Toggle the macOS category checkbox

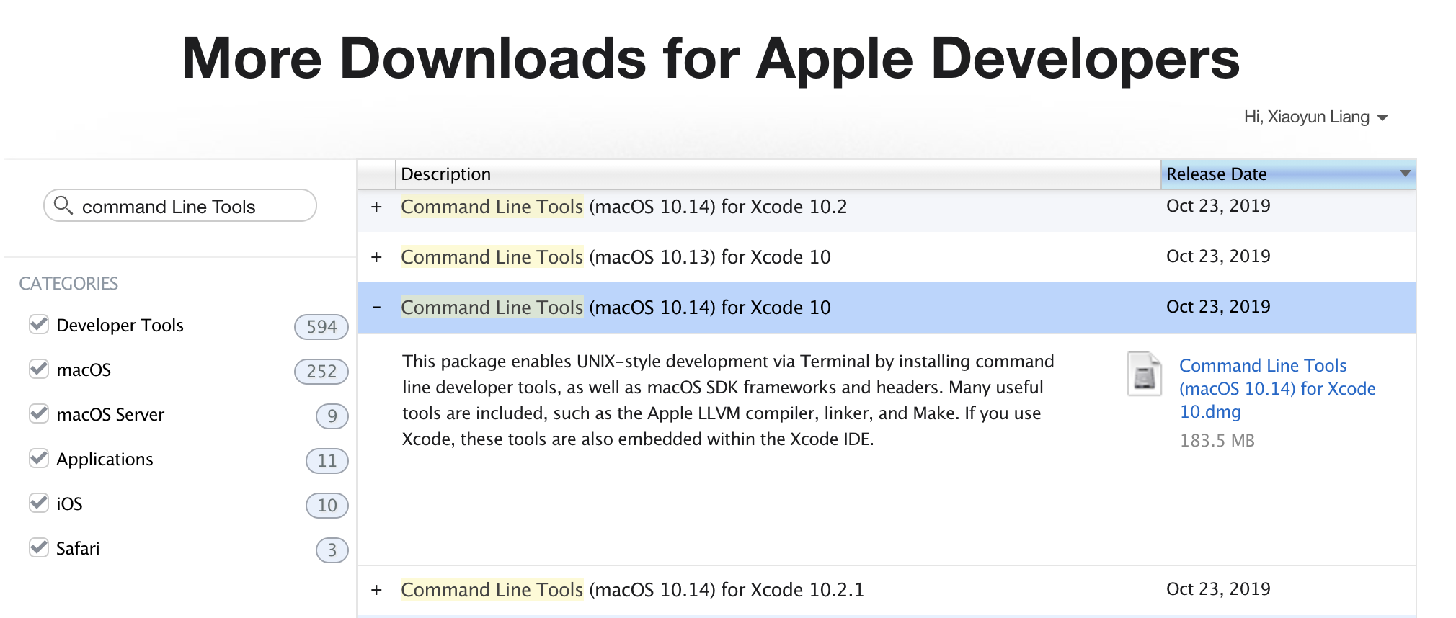(39, 370)
